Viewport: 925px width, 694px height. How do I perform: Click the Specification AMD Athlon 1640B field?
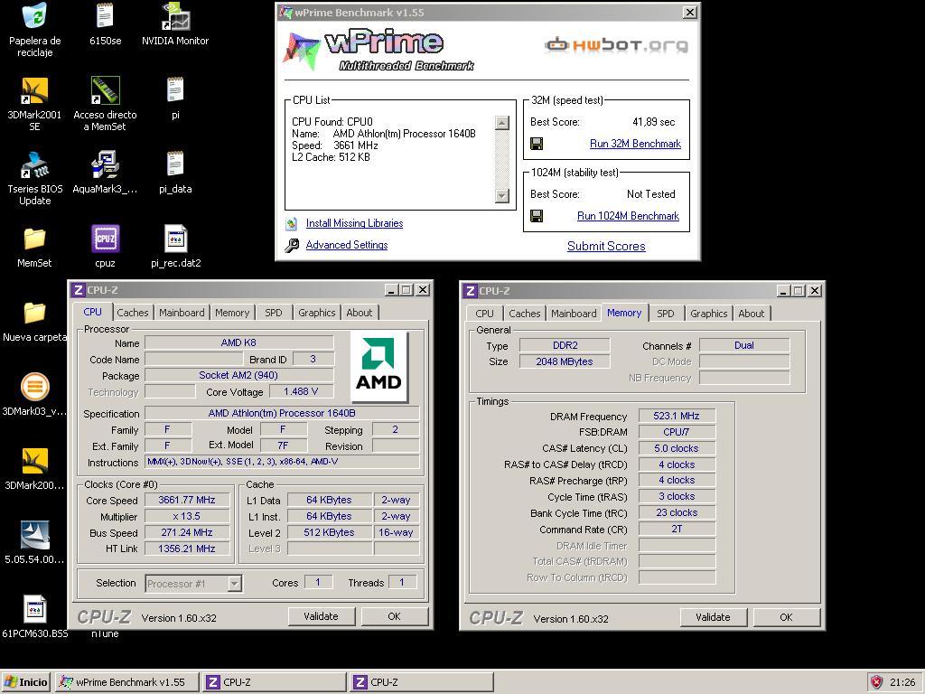click(x=282, y=413)
